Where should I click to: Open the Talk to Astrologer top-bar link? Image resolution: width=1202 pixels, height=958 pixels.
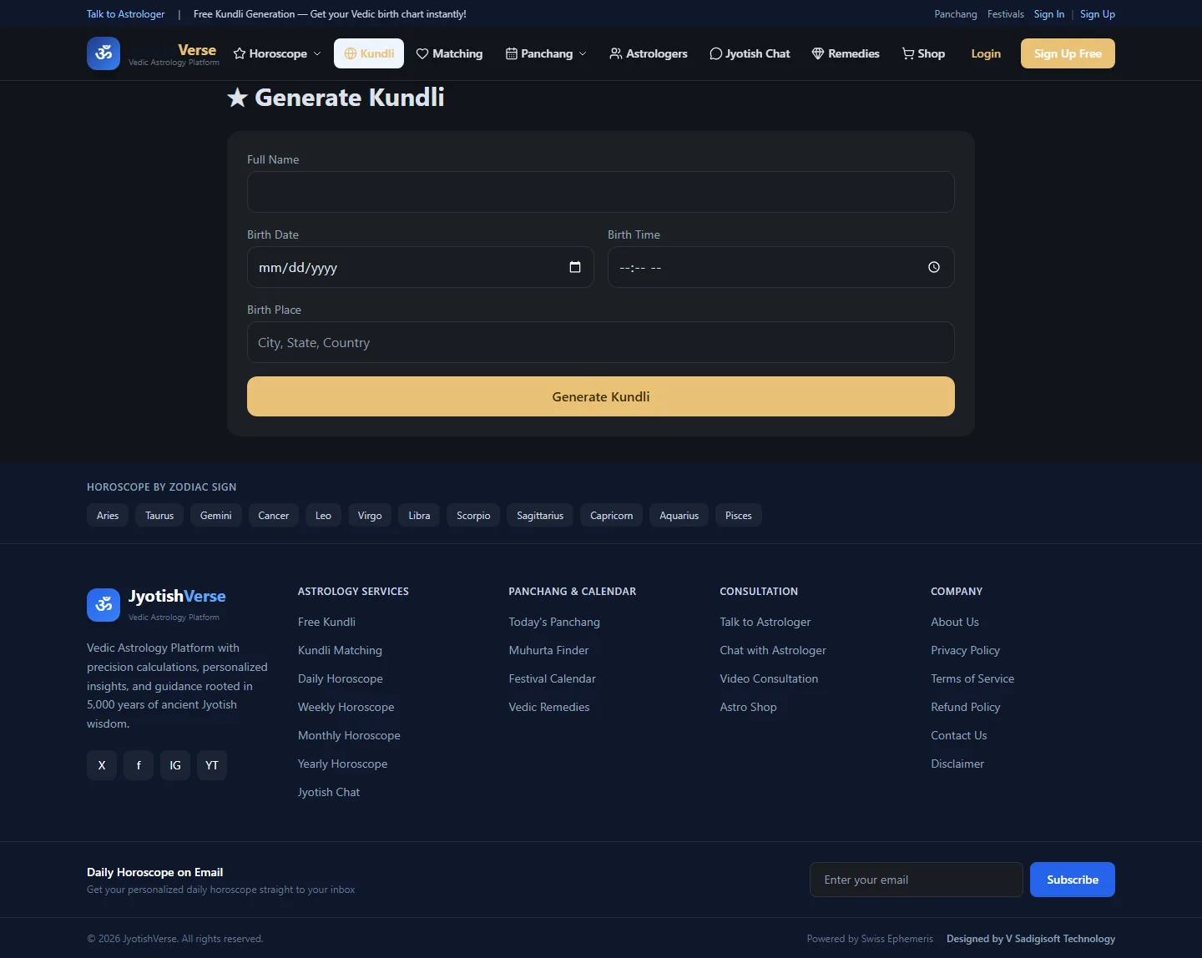pyautogui.click(x=126, y=14)
